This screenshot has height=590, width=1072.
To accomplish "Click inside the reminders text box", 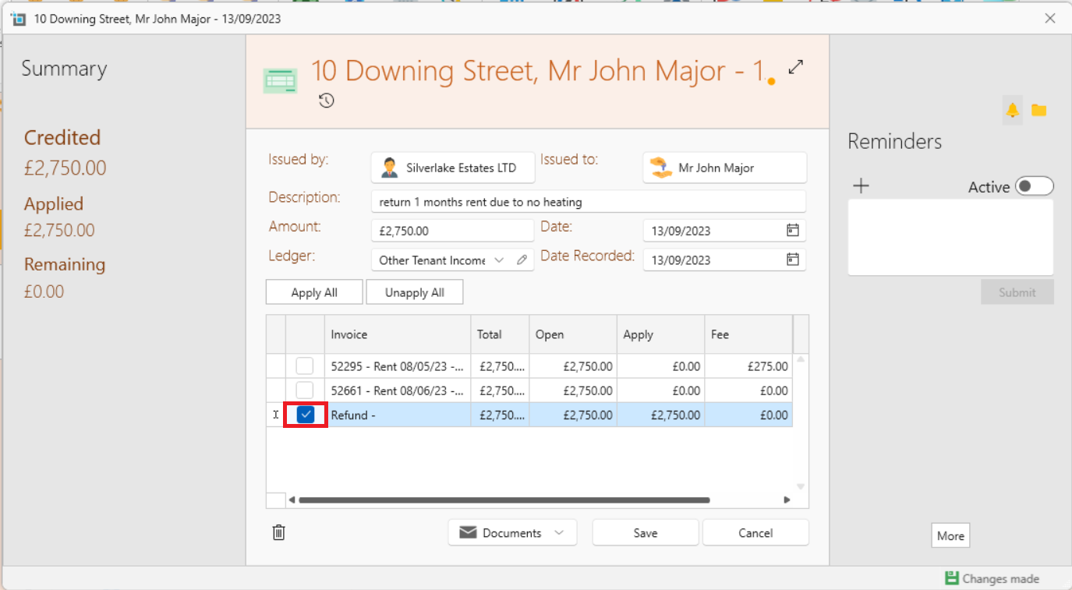I will pyautogui.click(x=950, y=237).
